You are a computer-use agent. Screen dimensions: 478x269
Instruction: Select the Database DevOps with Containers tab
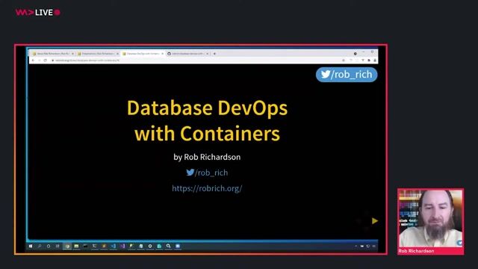[x=143, y=54]
